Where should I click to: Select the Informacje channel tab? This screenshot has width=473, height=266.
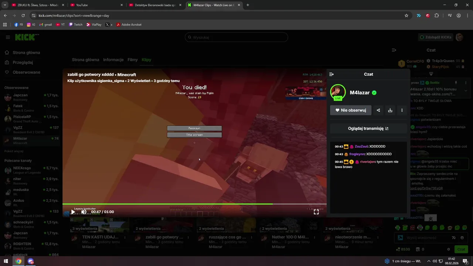tap(113, 60)
